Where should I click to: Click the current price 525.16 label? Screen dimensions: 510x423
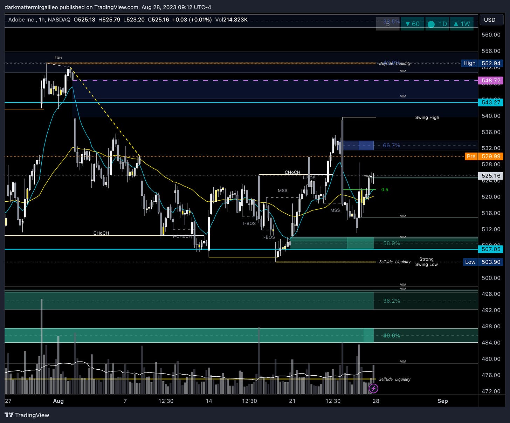coord(491,176)
